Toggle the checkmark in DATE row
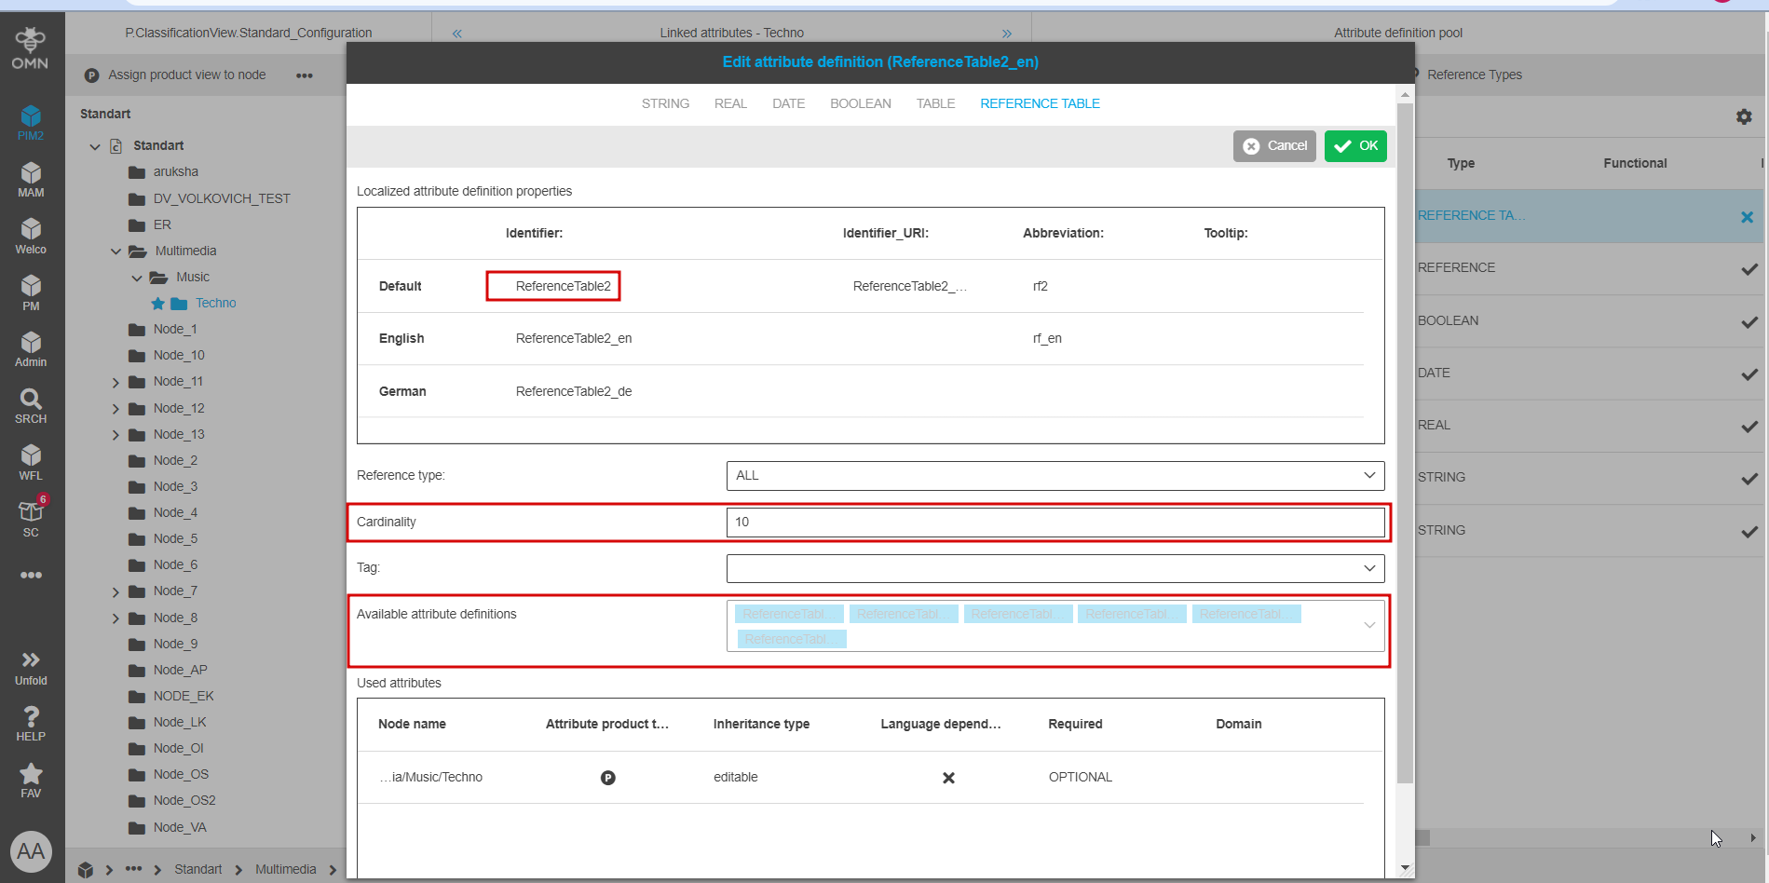The width and height of the screenshot is (1769, 883). (x=1749, y=374)
